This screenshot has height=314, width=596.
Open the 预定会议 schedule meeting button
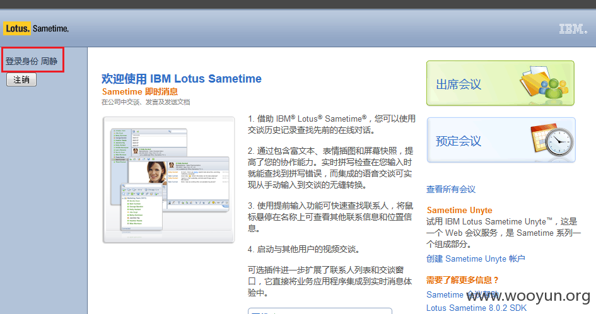(x=501, y=140)
